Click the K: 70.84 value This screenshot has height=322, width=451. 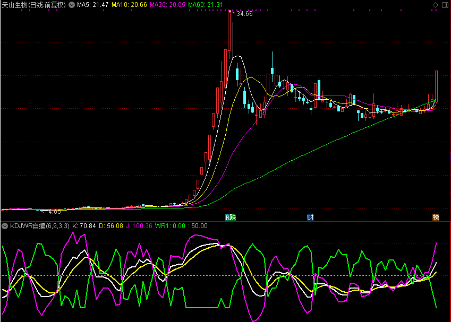click(84, 226)
